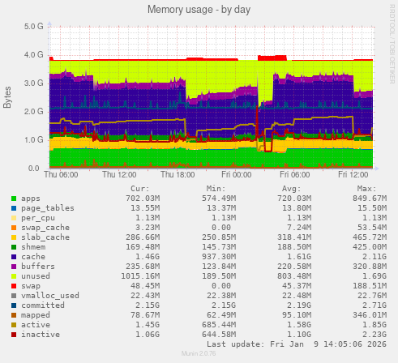398x363 pixels.
Task: Click the buffers purple legend swatch
Action: (14, 267)
